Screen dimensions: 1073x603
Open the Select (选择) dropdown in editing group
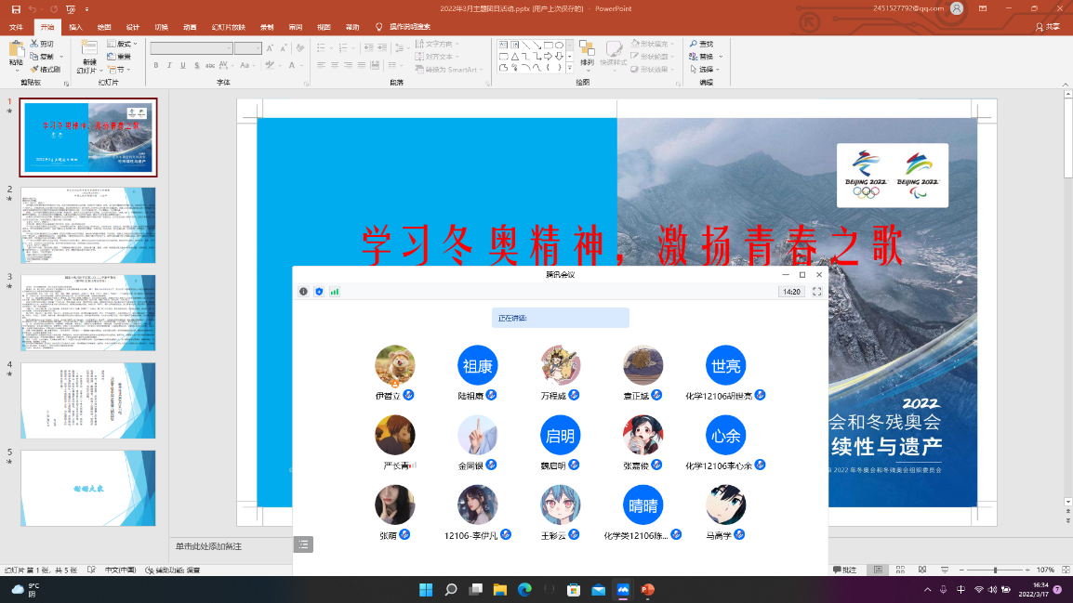(x=709, y=70)
